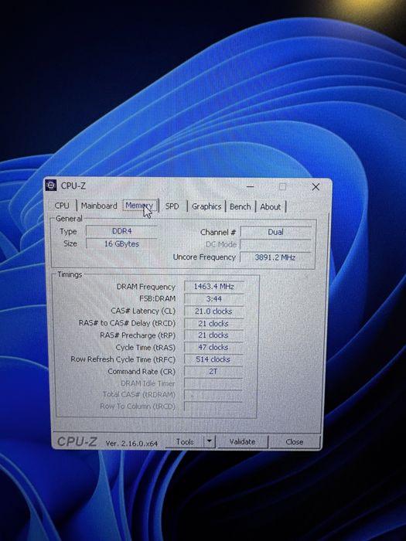Click the empty DC Mode field
This screenshot has height=541, width=406.
[x=275, y=244]
